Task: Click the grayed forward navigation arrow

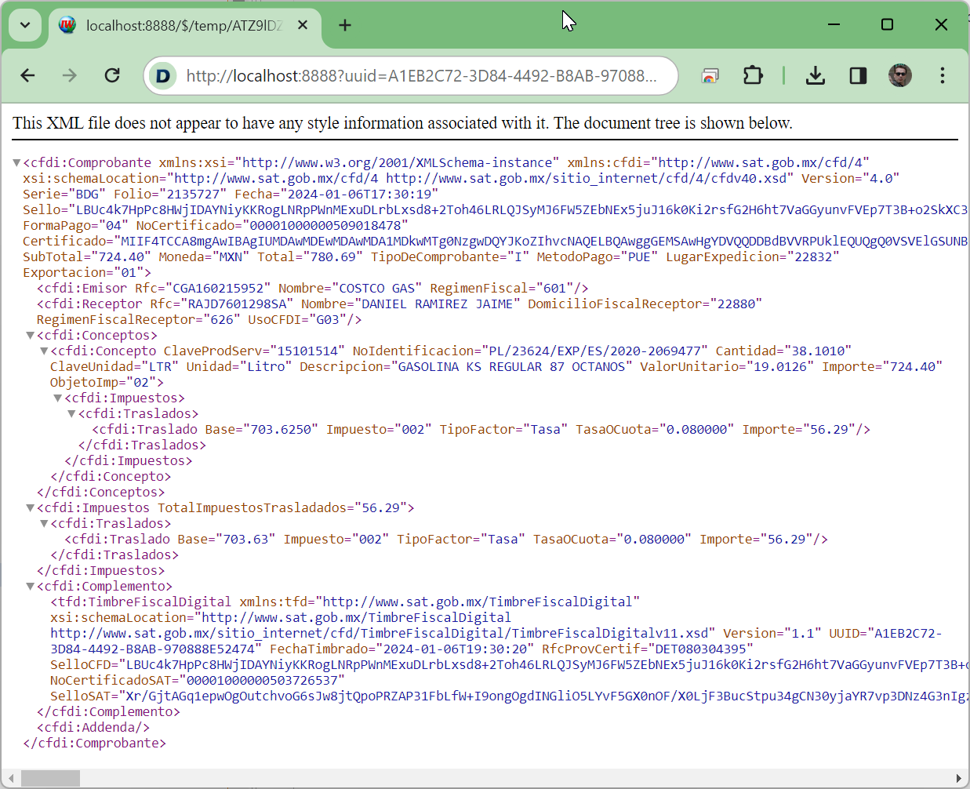Action: pyautogui.click(x=69, y=75)
